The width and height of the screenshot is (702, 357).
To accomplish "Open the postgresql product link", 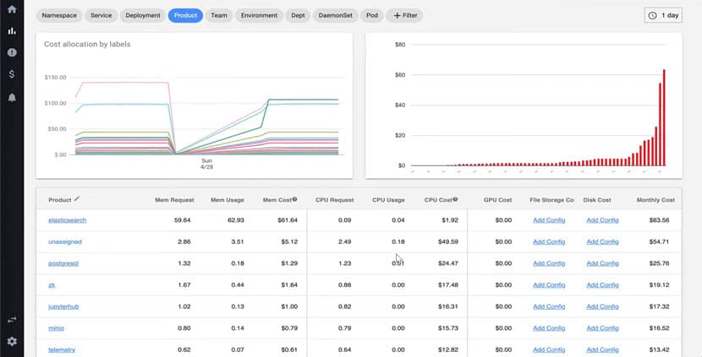I will point(63,263).
